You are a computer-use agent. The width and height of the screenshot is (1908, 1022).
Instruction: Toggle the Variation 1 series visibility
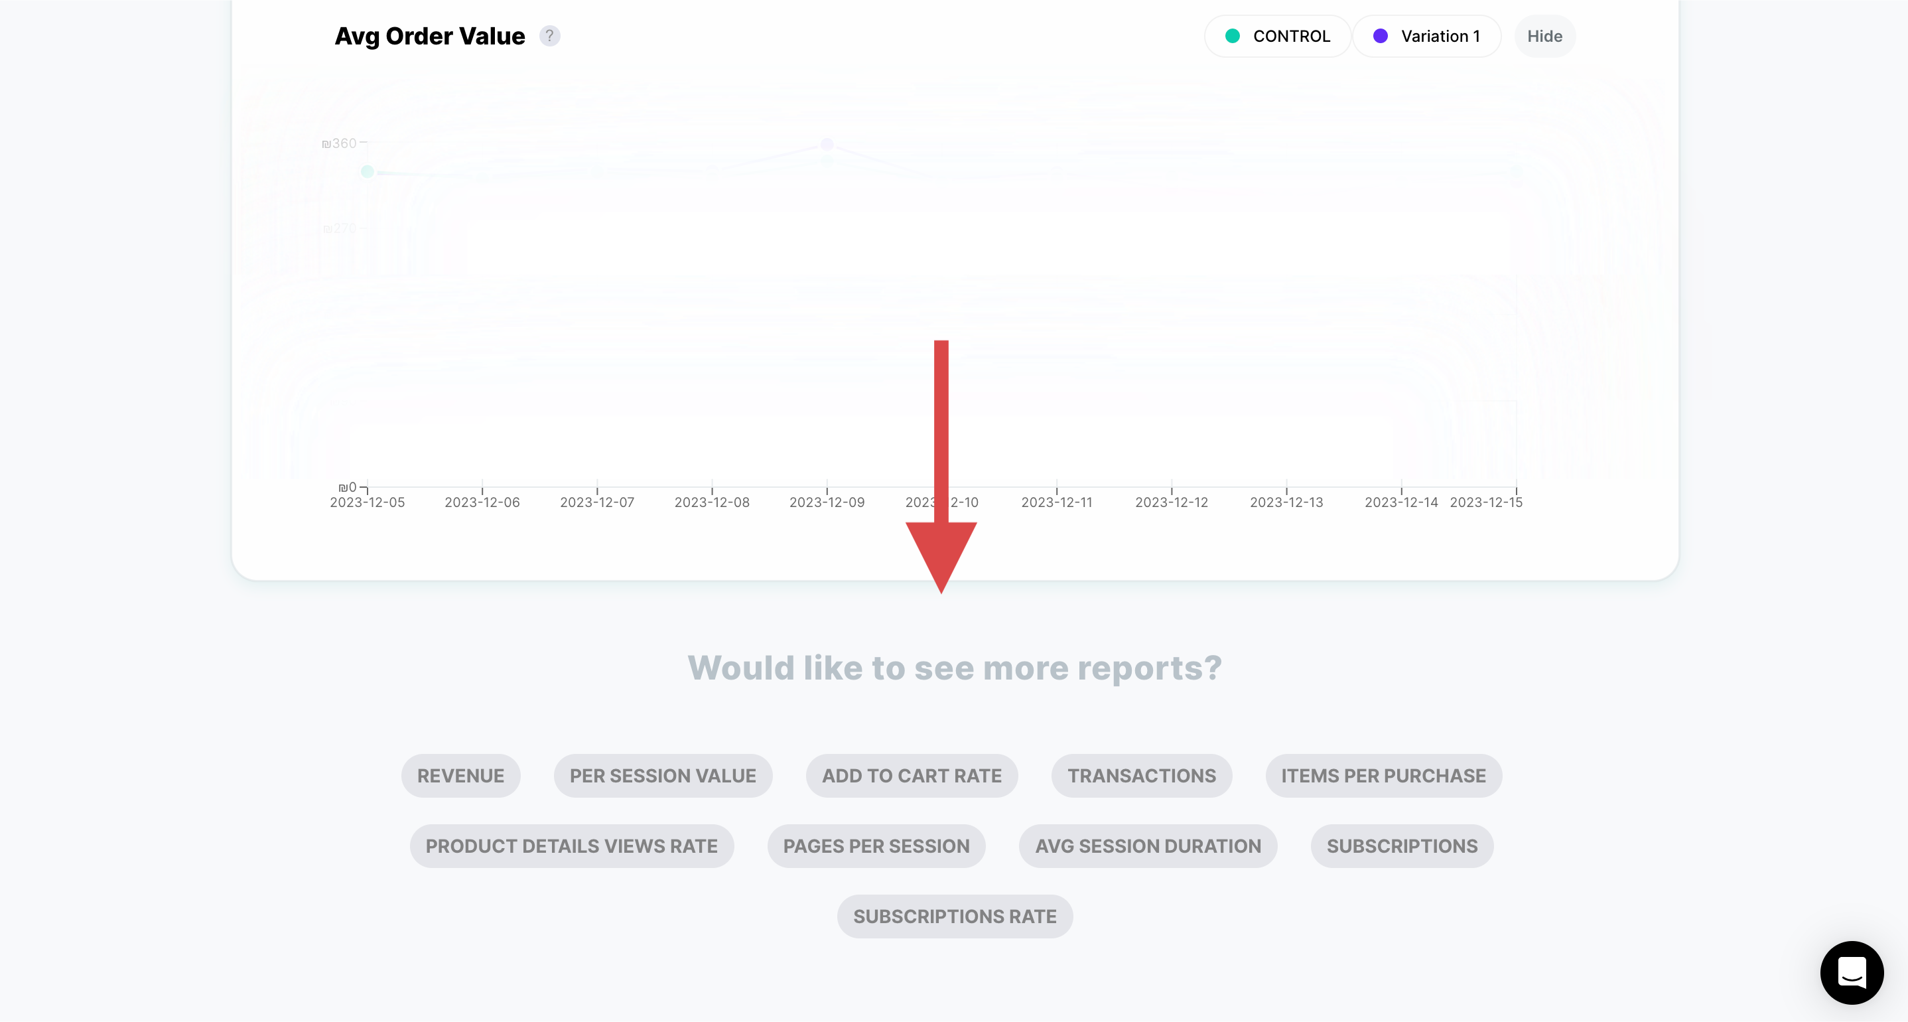click(1426, 36)
